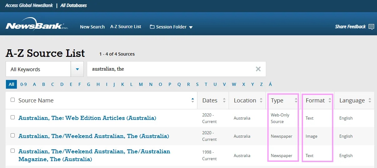Filter sources by letter B
This screenshot has width=377, height=168.
click(44, 84)
